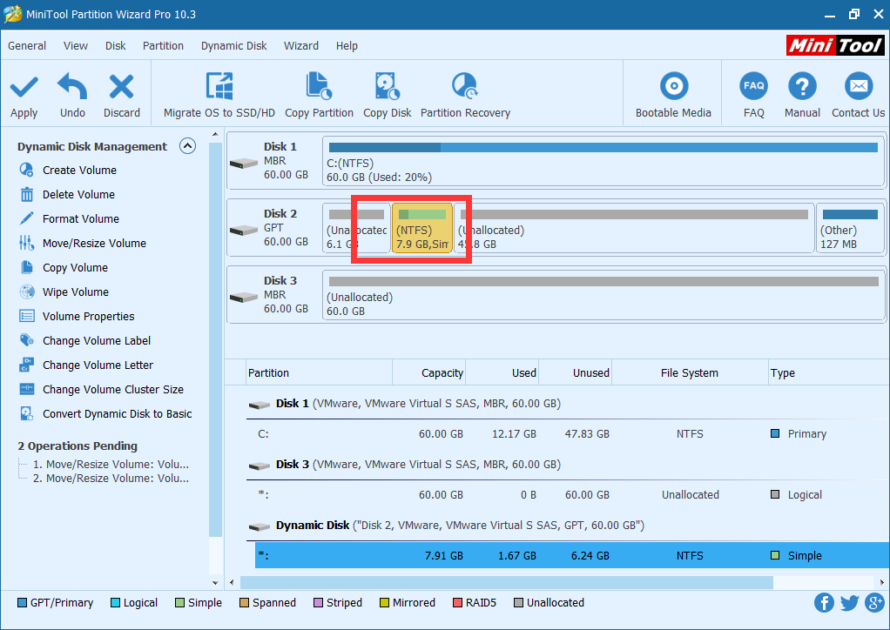This screenshot has height=630, width=890.
Task: Sort by File System column header
Action: tap(690, 372)
